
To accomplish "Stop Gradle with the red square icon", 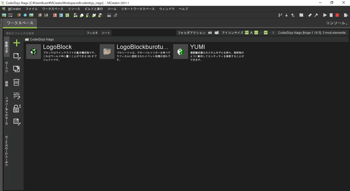I will pos(338,15).
